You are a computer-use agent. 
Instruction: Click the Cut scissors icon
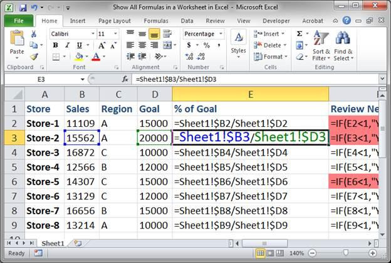34,34
